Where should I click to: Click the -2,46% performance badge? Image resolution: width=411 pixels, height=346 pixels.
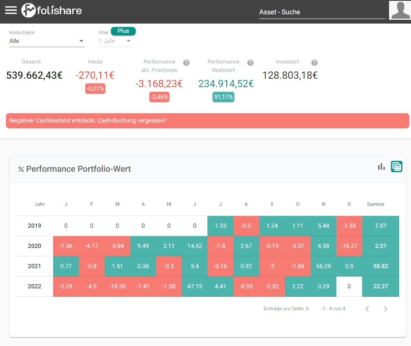click(159, 97)
